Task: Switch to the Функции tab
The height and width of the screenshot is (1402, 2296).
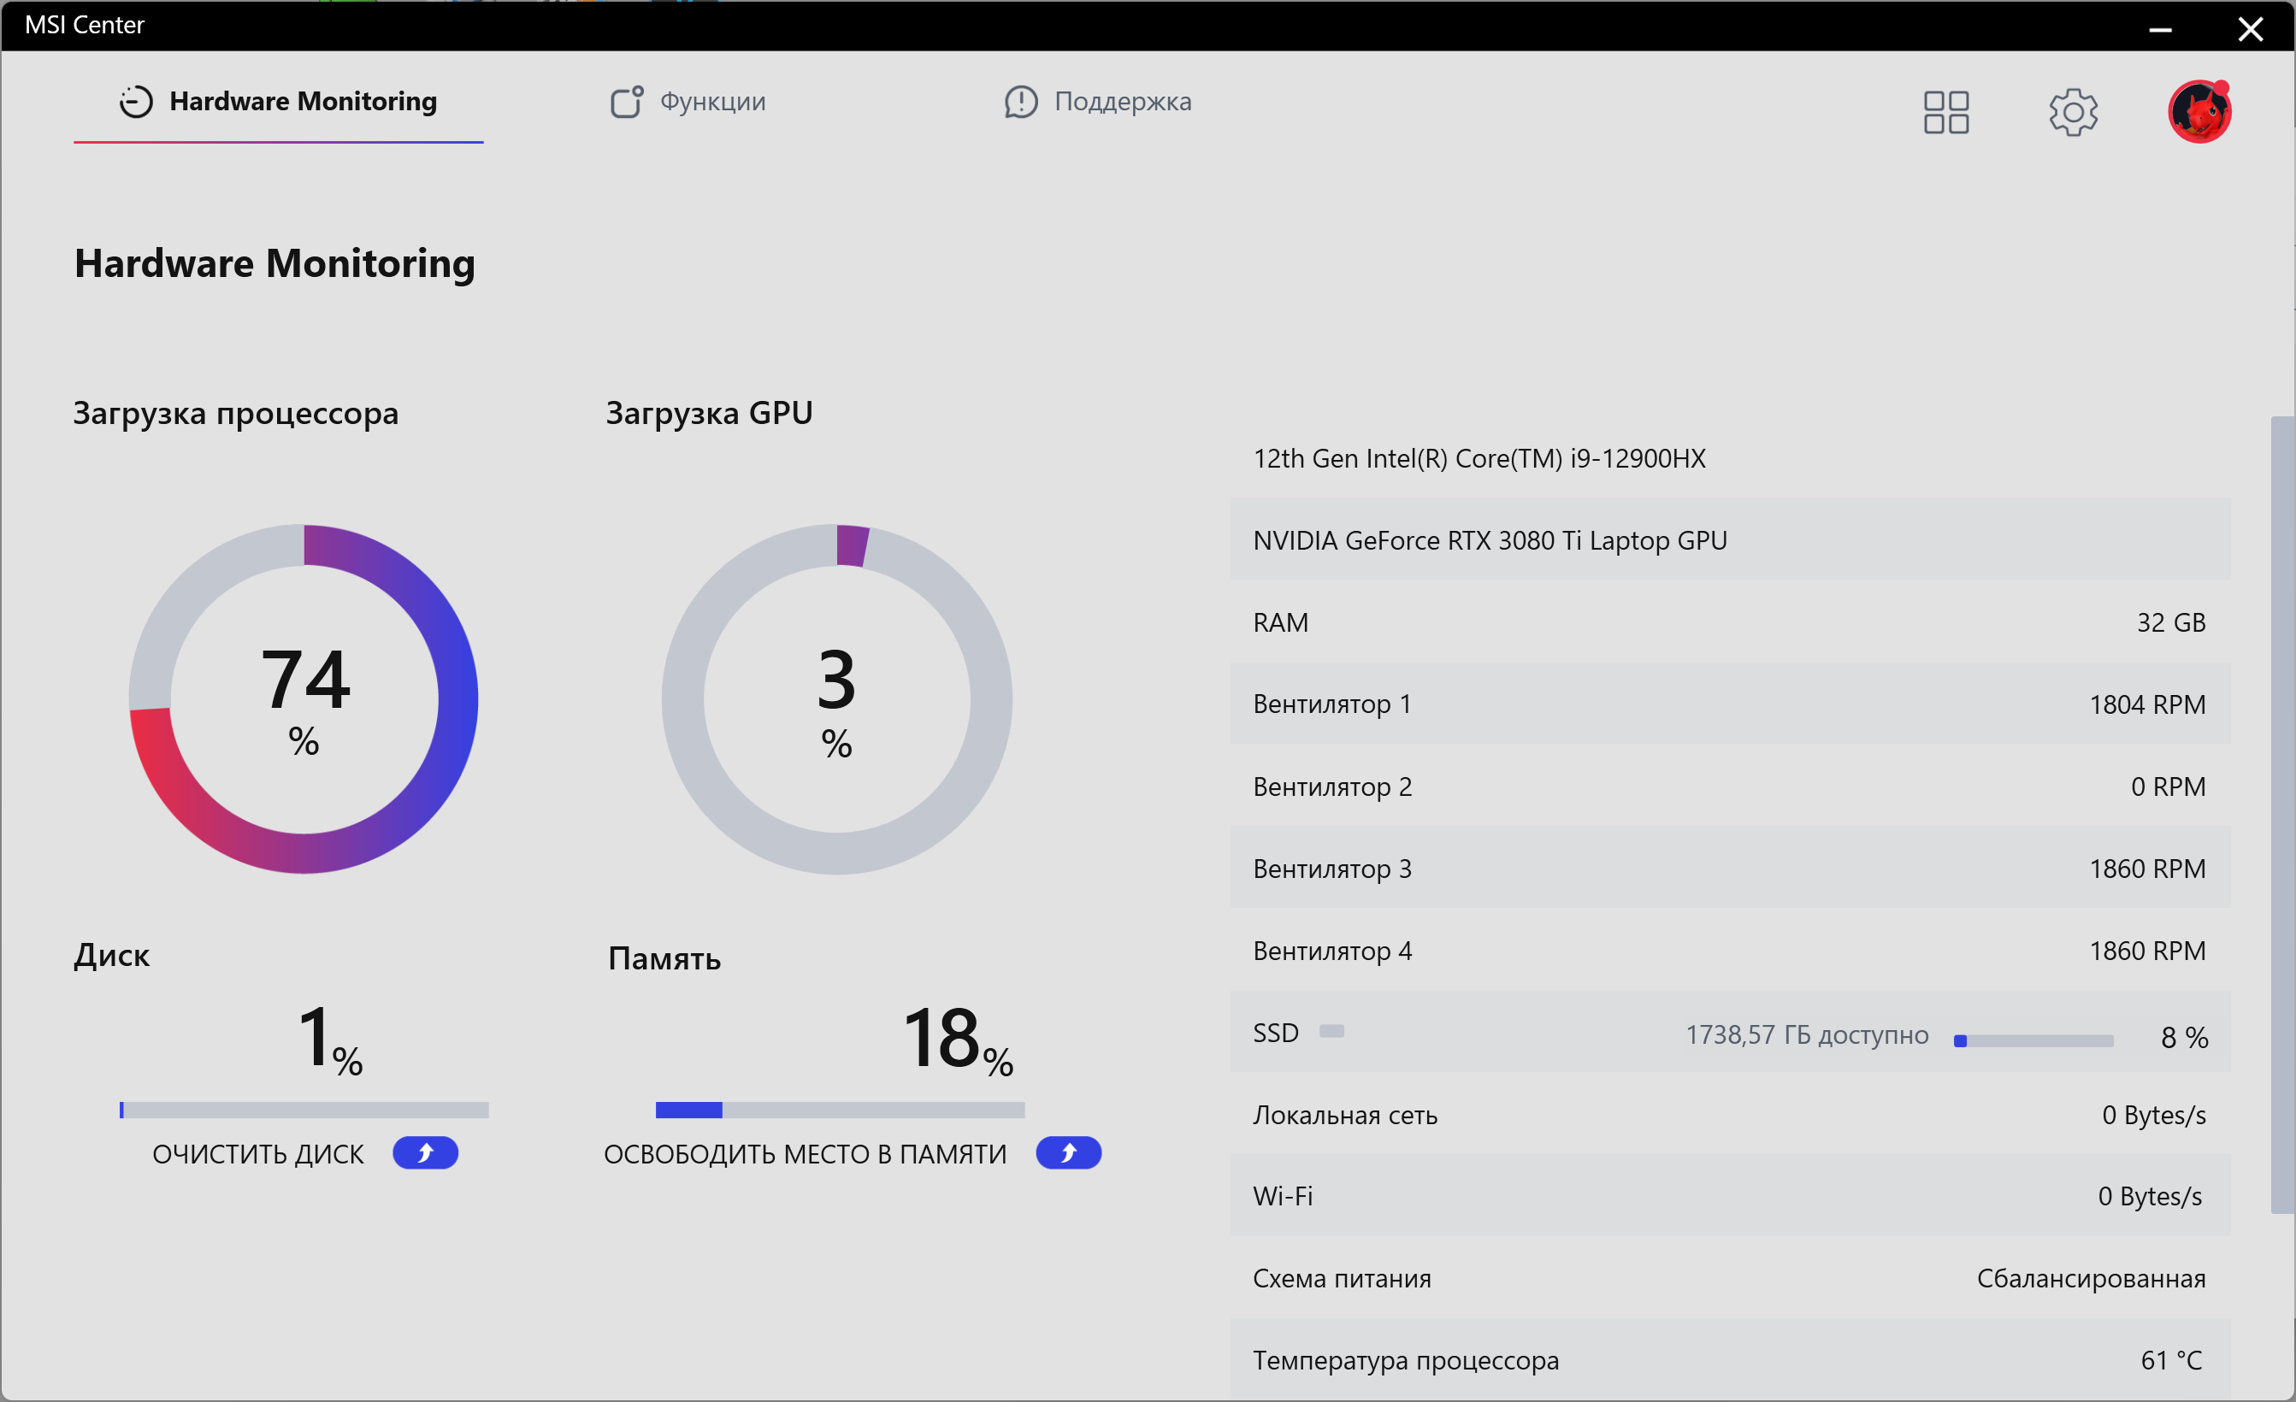Action: click(x=712, y=102)
